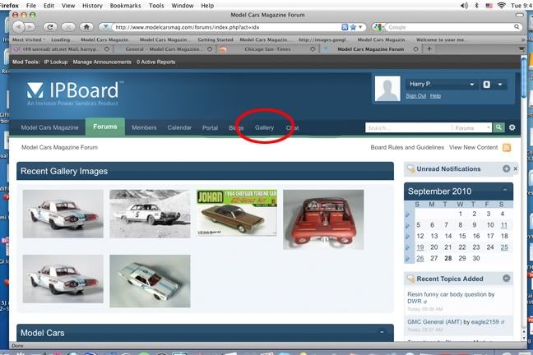
Task: Add panel via Unread Notifications plus icon
Action: (506, 169)
